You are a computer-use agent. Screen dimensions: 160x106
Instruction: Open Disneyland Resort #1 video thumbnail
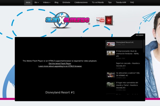tap(111, 44)
